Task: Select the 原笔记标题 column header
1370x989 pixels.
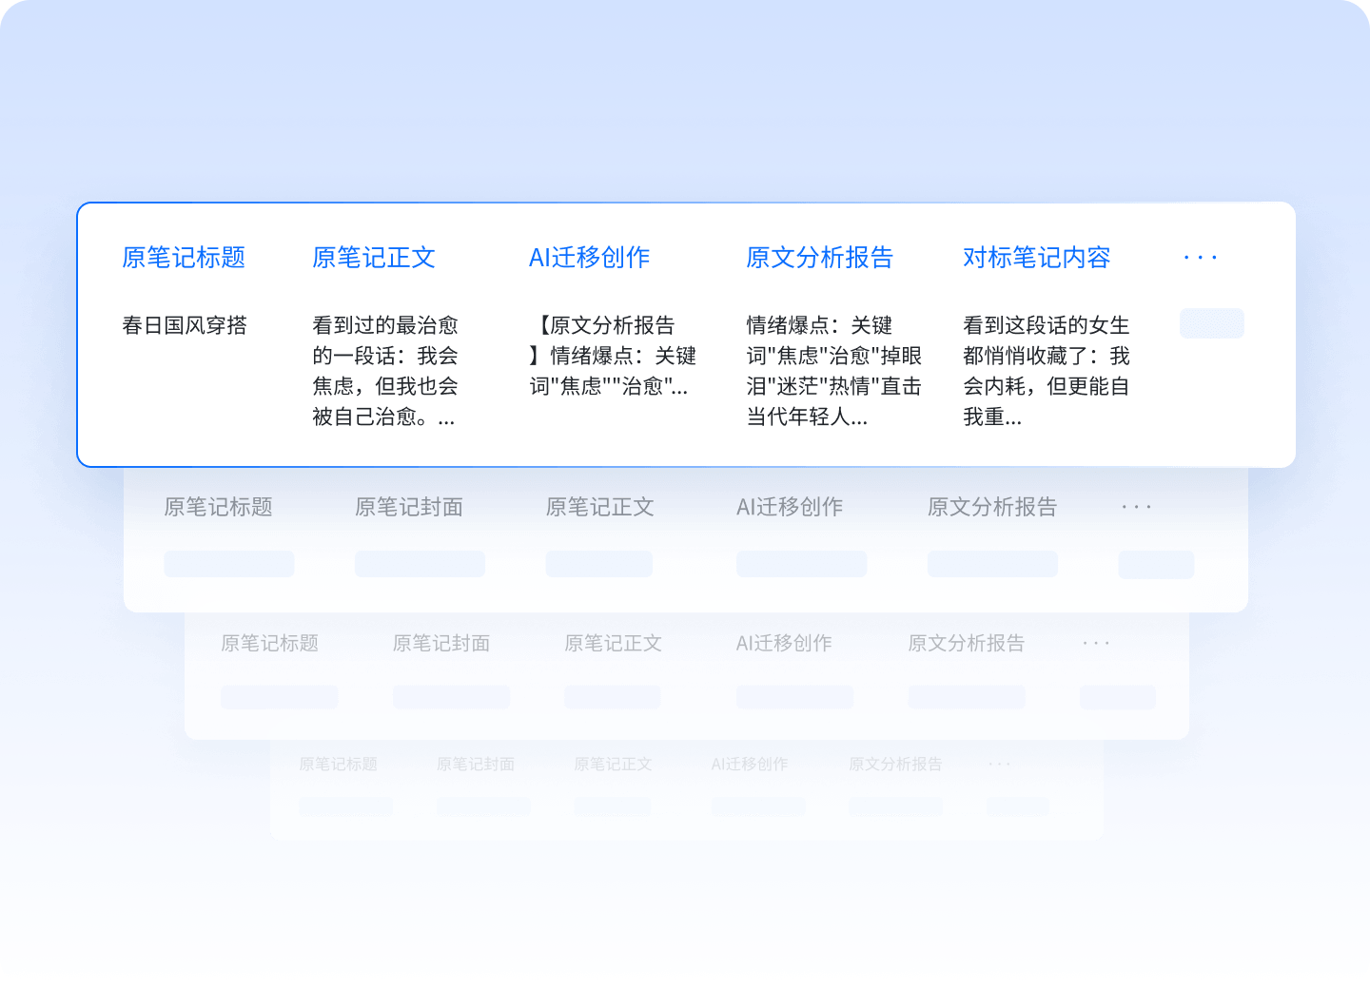Action: (x=185, y=257)
